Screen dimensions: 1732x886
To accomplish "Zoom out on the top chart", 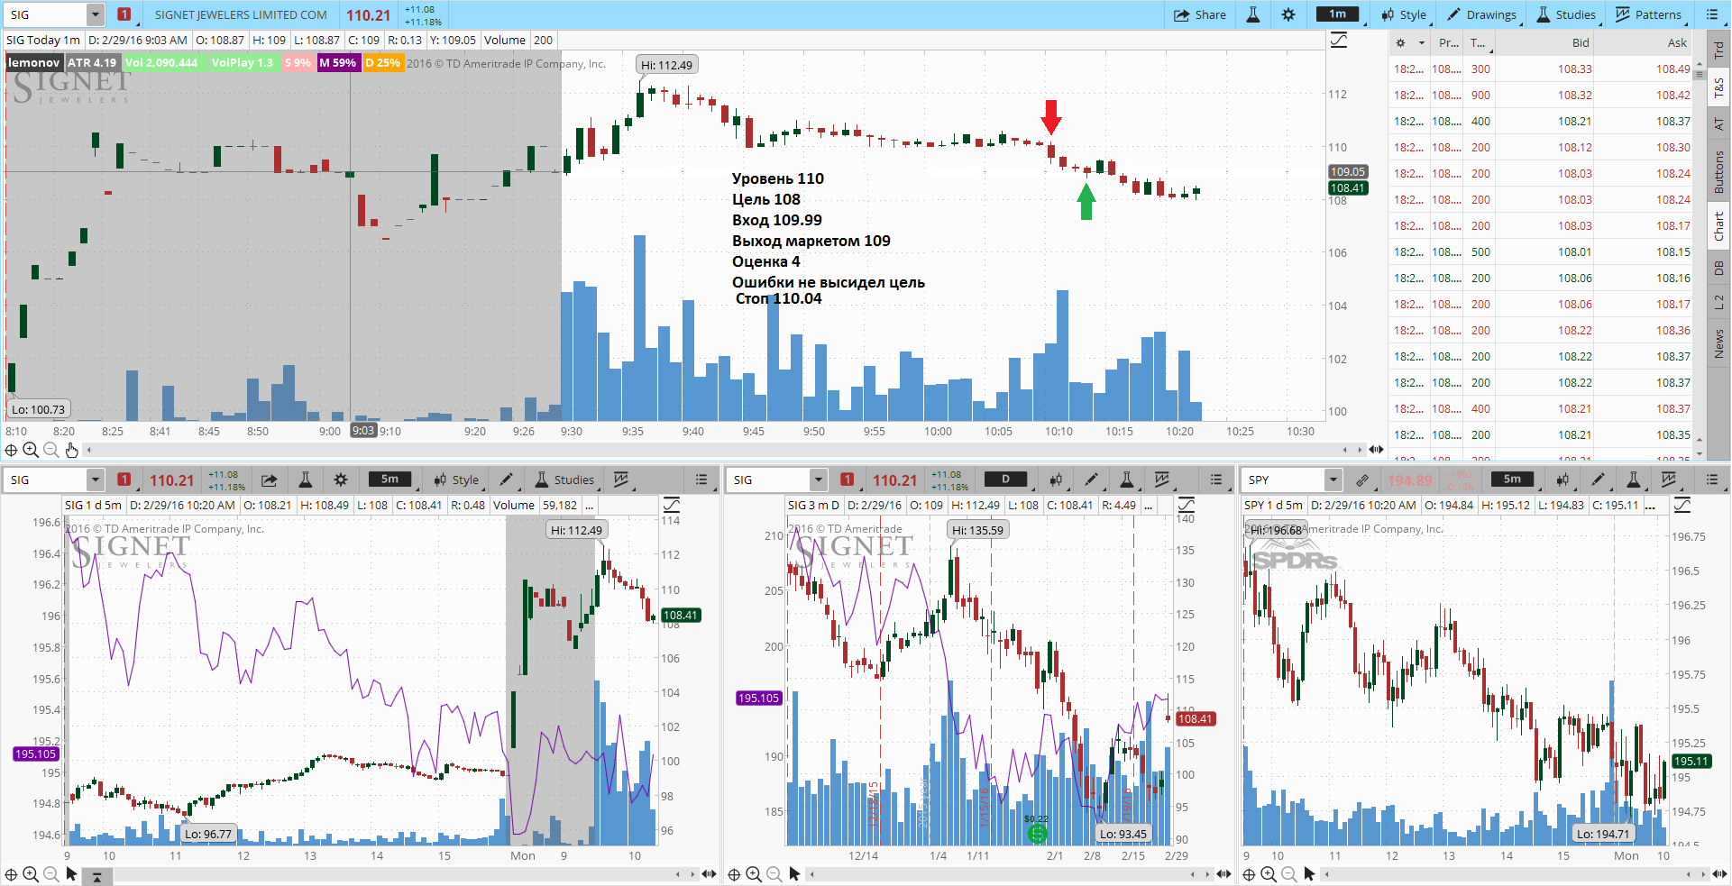I will coord(50,450).
